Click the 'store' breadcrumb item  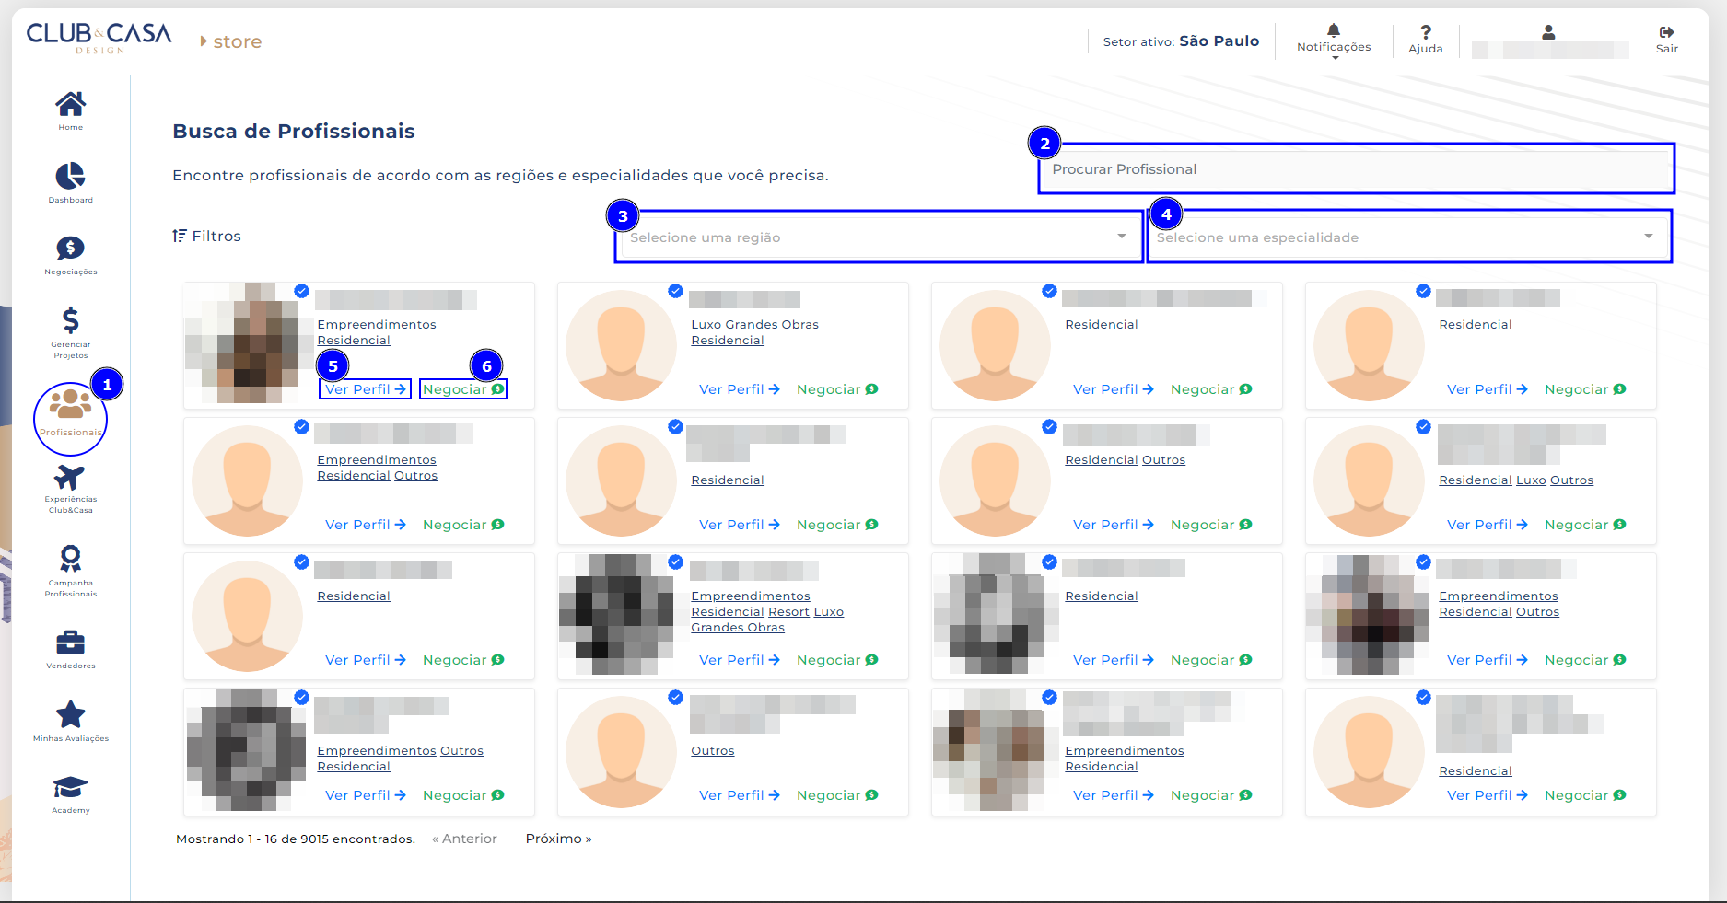click(237, 42)
